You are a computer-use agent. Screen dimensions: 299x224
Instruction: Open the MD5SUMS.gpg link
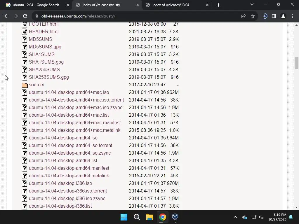click(45, 47)
